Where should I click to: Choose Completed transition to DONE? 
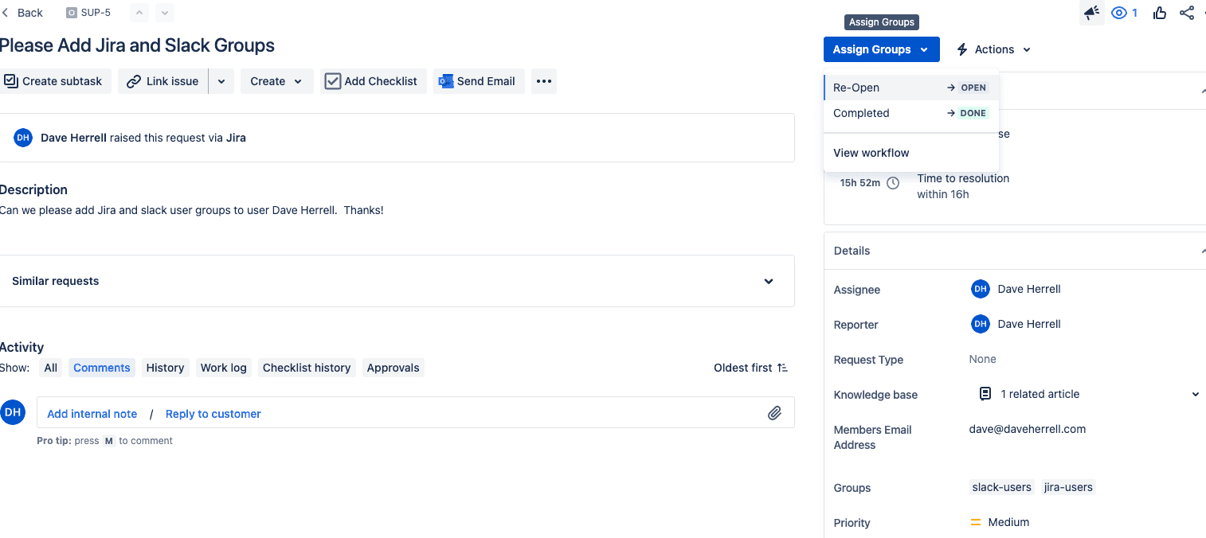pos(910,113)
